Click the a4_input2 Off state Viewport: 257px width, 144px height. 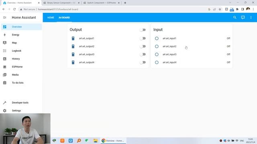pos(228,46)
